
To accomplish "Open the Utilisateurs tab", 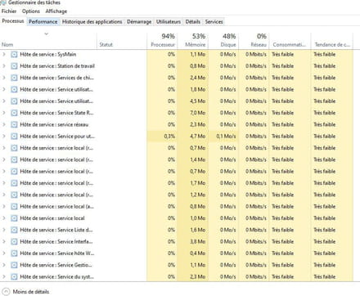I will [x=169, y=22].
